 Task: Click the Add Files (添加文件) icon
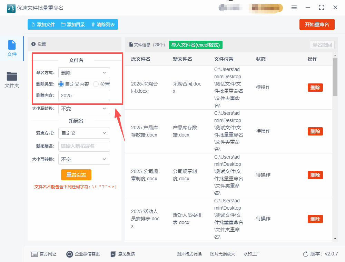coord(33,24)
